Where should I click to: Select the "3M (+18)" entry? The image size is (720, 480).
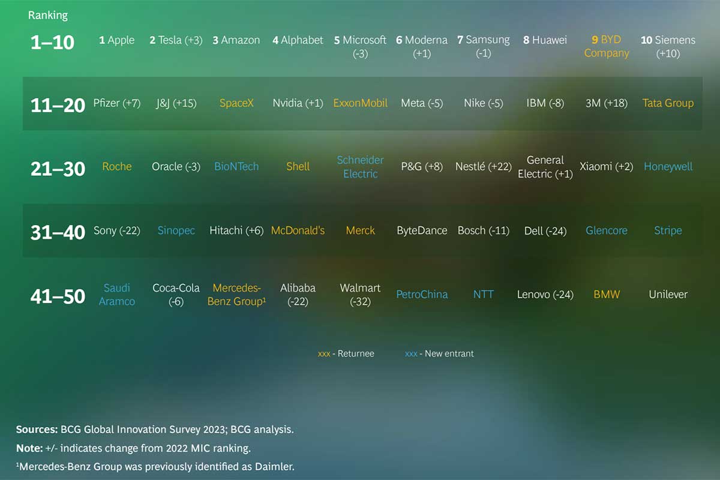(x=607, y=103)
